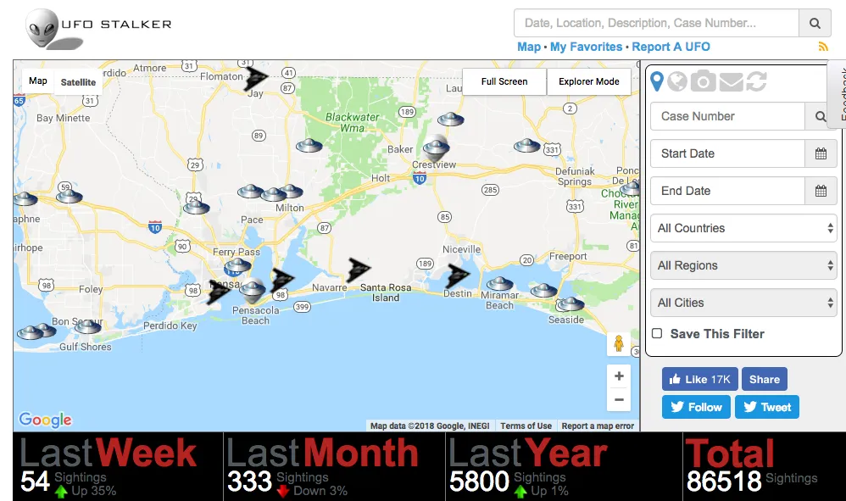Image resolution: width=846 pixels, height=501 pixels.
Task: Click the Google logo on the map
Action: point(45,420)
